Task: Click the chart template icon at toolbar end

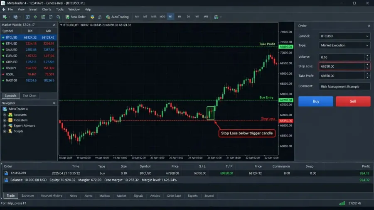Action: coord(216,17)
